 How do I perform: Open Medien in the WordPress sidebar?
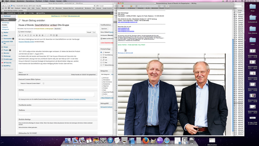6,33
